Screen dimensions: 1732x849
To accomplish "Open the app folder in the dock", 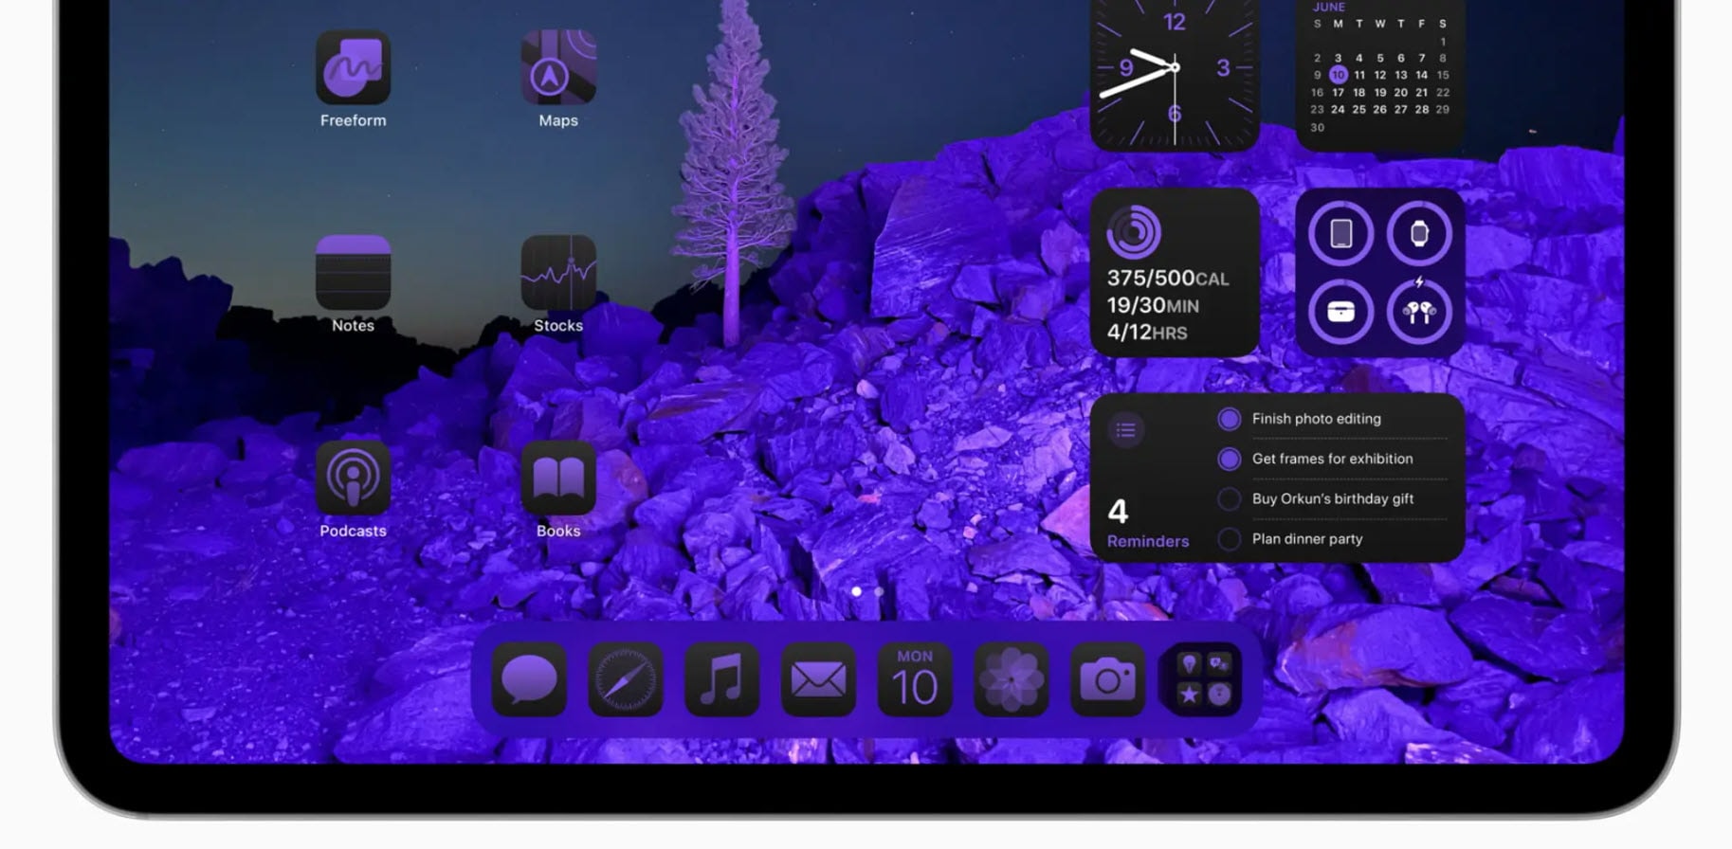I will pos(1204,679).
